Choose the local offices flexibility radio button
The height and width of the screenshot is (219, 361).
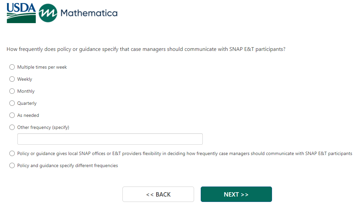point(12,153)
